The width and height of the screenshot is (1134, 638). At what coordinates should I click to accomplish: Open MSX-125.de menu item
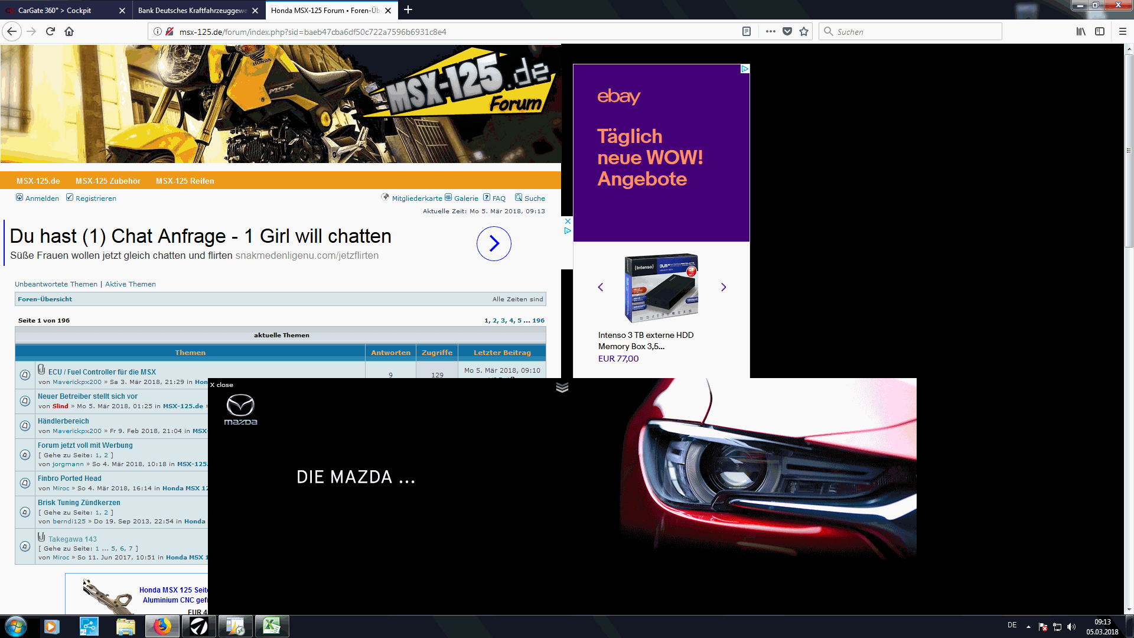point(38,181)
